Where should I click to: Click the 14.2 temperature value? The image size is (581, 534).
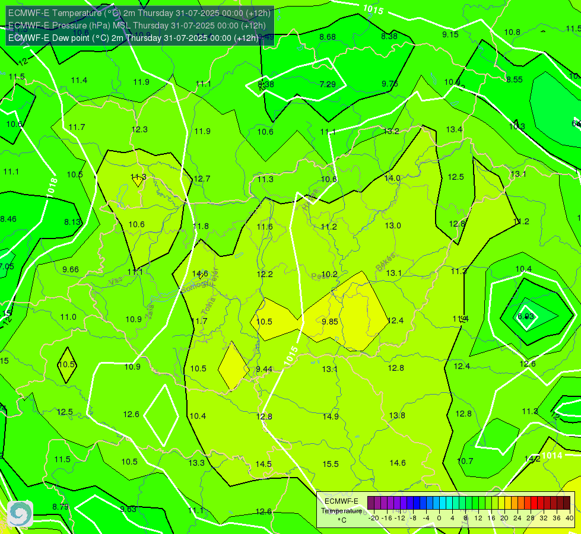[x=532, y=459]
